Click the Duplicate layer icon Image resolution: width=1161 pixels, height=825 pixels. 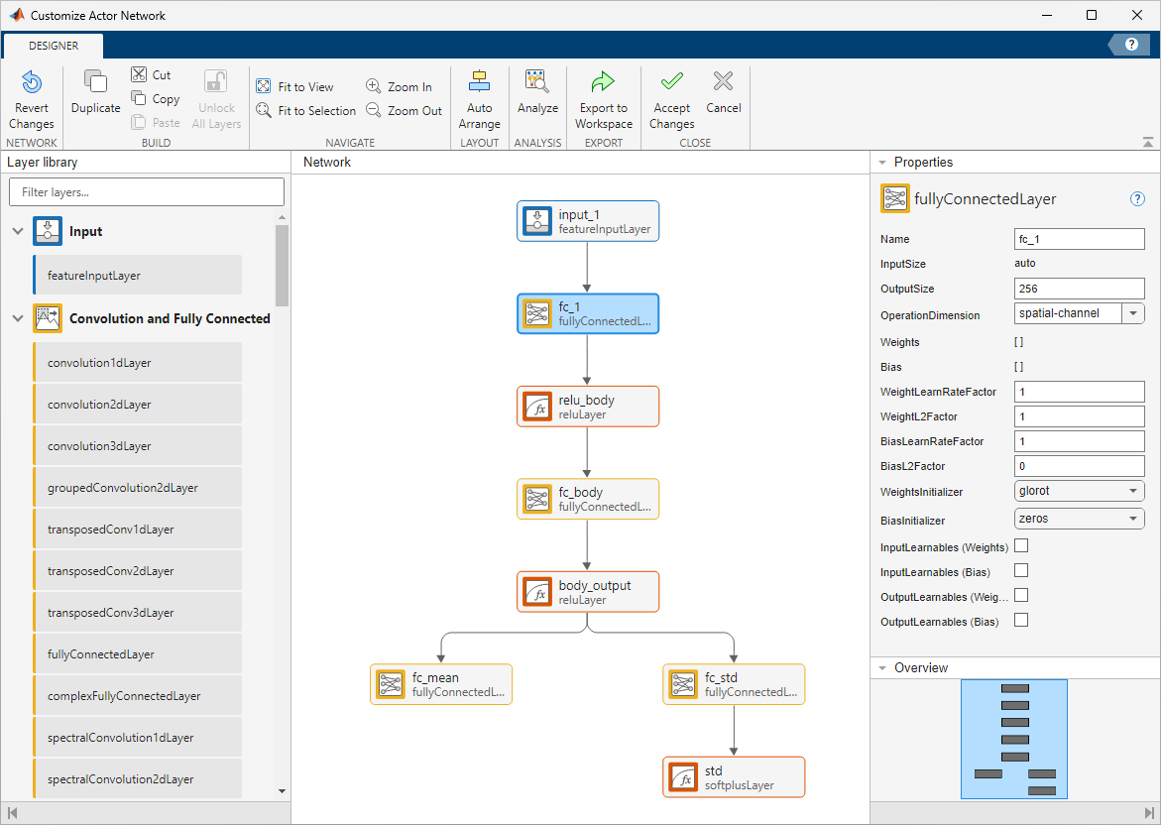coord(95,83)
